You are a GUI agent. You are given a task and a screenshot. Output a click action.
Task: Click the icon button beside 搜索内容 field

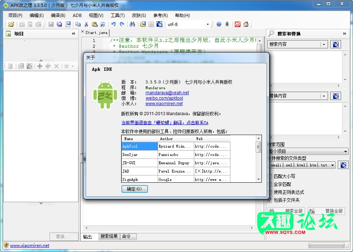pos(335,44)
